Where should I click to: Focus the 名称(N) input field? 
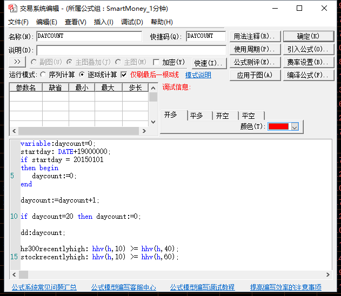pyautogui.click(x=89, y=36)
